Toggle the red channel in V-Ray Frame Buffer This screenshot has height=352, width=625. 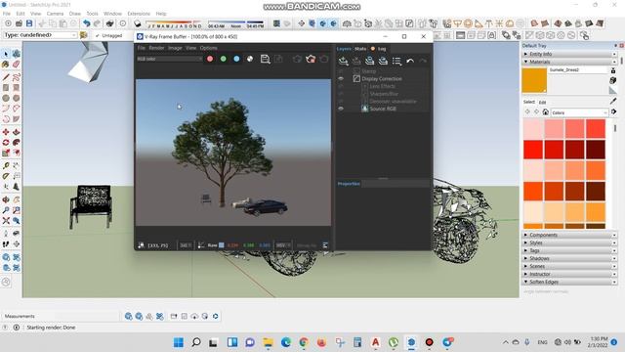[210, 59]
